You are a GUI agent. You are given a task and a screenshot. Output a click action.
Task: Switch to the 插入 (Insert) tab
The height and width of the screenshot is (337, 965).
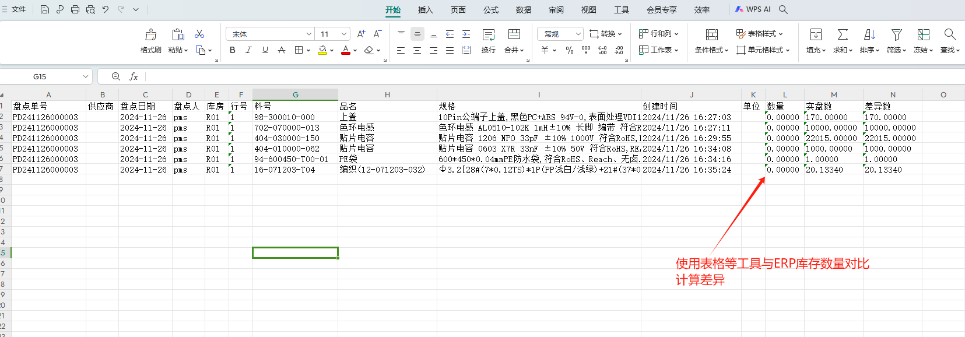point(426,10)
